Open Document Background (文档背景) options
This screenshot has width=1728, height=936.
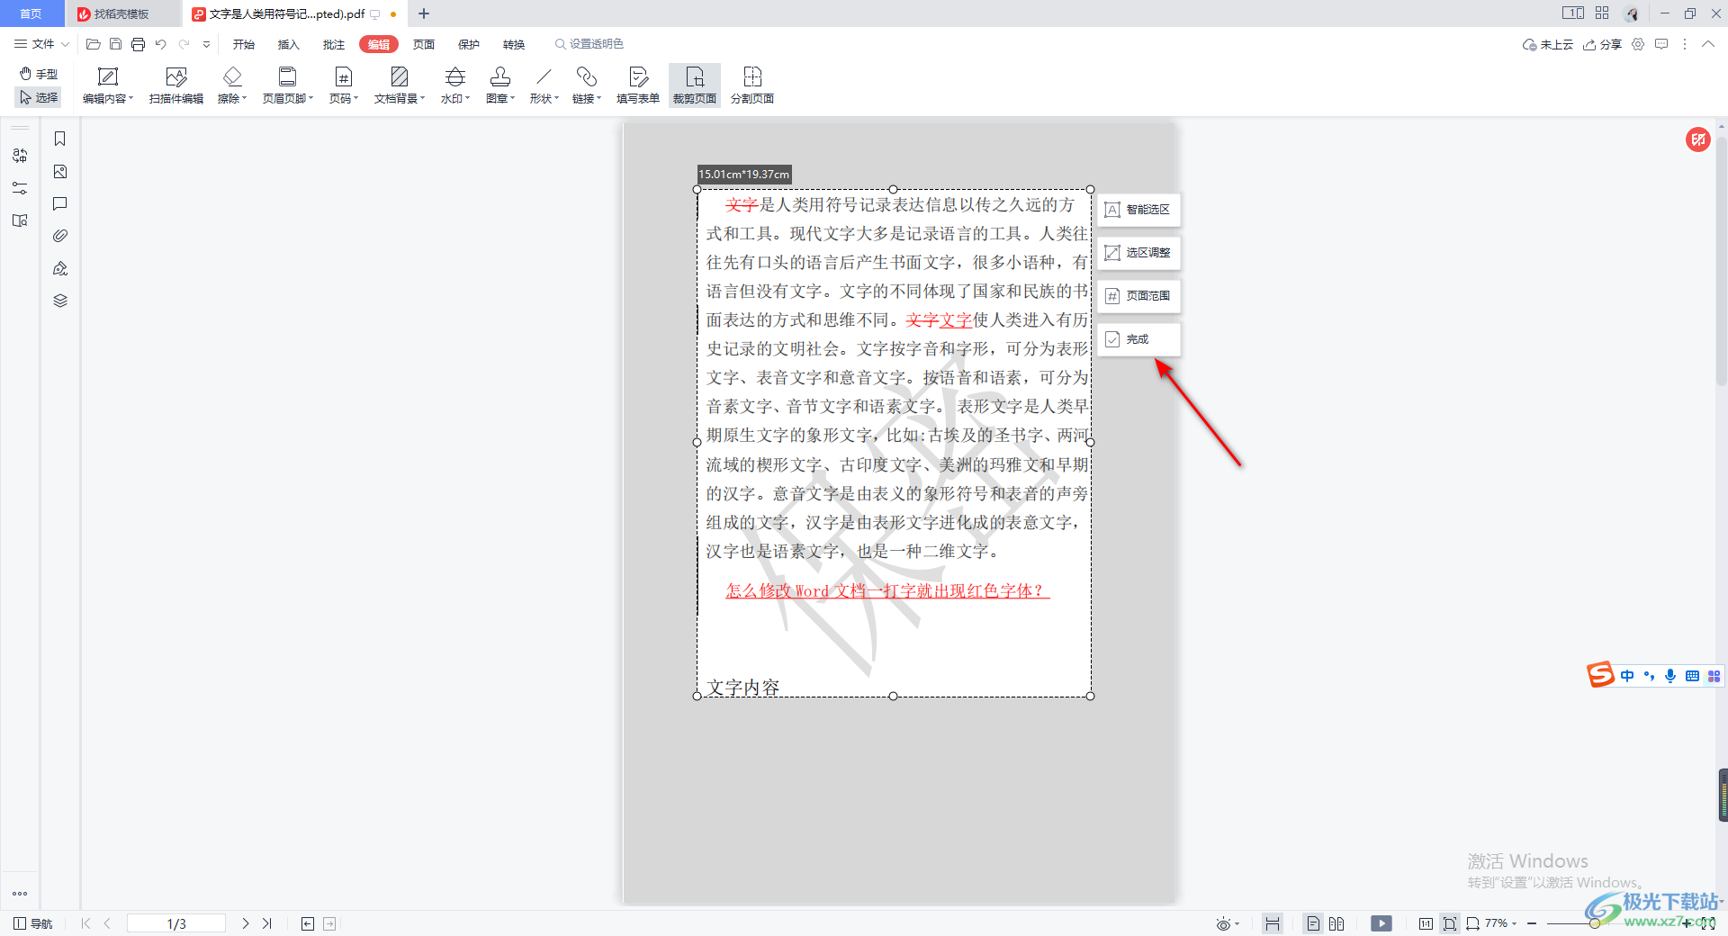click(x=400, y=85)
